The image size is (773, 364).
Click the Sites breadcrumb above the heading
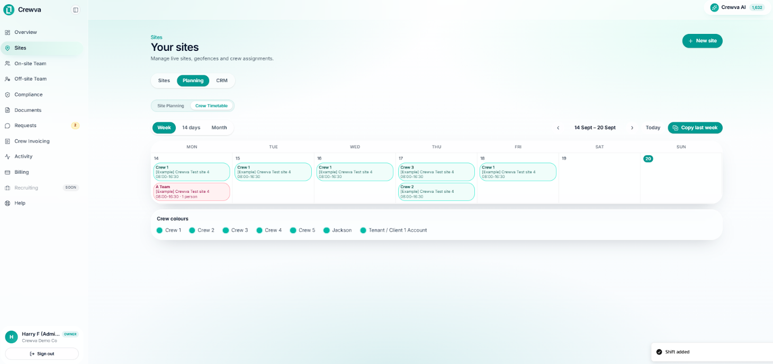157,37
